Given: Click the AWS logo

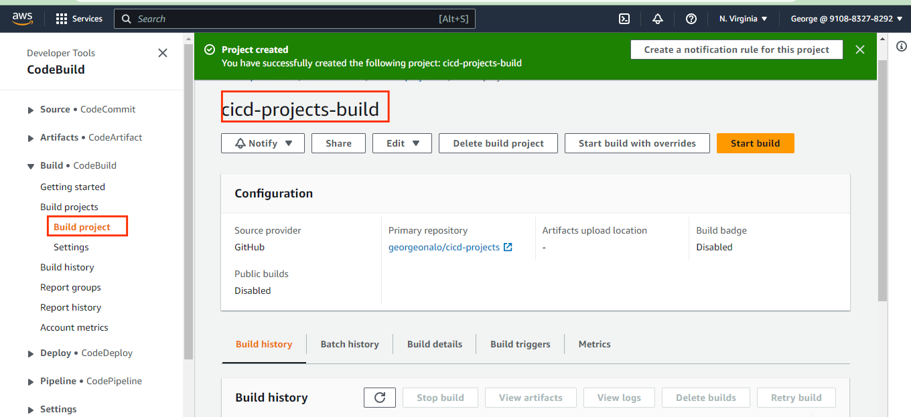Looking at the screenshot, I should (22, 18).
